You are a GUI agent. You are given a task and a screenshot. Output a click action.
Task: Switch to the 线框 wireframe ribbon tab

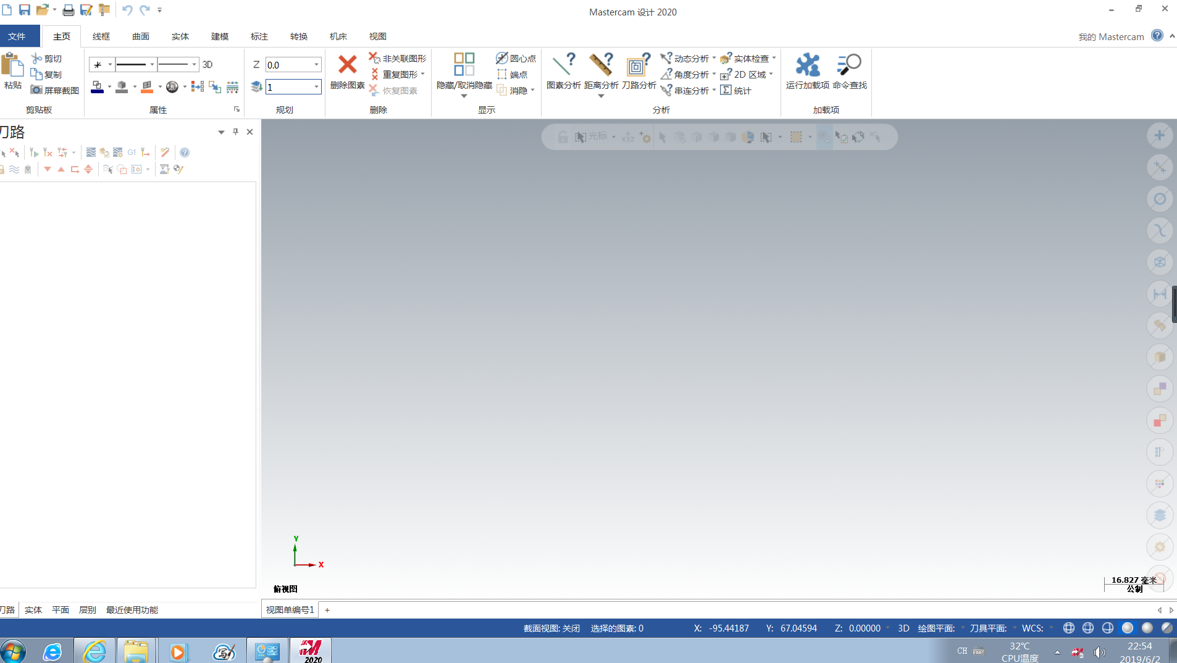point(101,36)
